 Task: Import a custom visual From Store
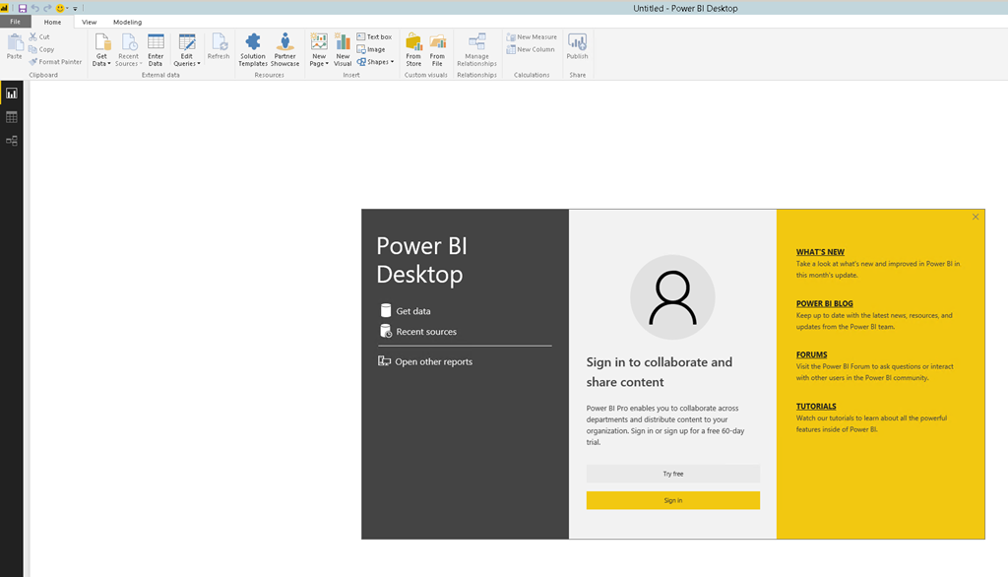[413, 49]
